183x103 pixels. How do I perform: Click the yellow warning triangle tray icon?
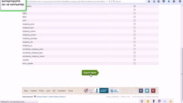(171, 101)
